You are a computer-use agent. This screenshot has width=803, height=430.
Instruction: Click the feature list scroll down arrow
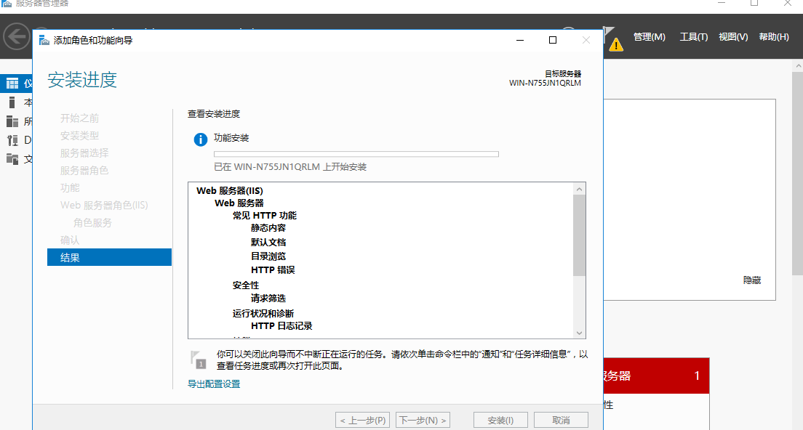pyautogui.click(x=579, y=333)
